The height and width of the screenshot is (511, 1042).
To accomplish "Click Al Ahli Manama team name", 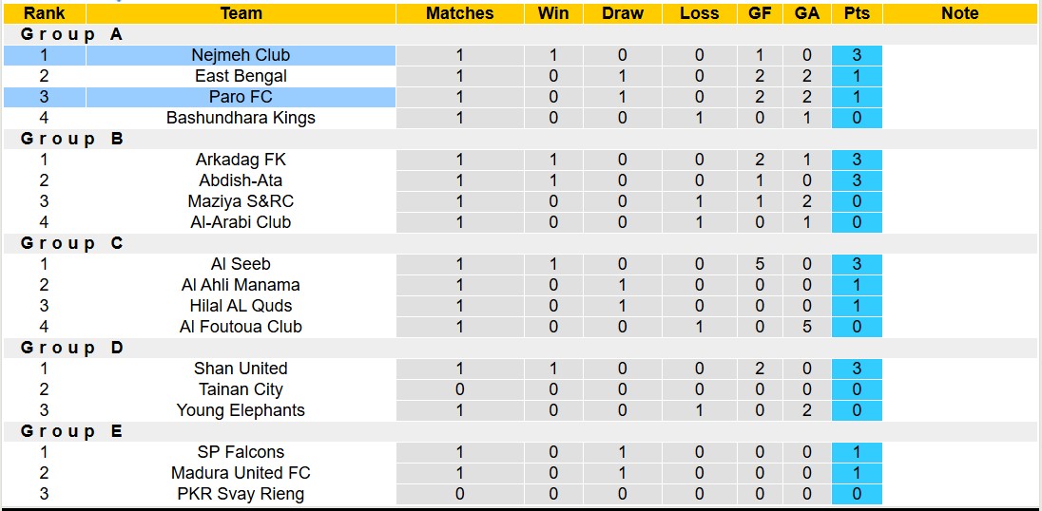I will (x=241, y=285).
